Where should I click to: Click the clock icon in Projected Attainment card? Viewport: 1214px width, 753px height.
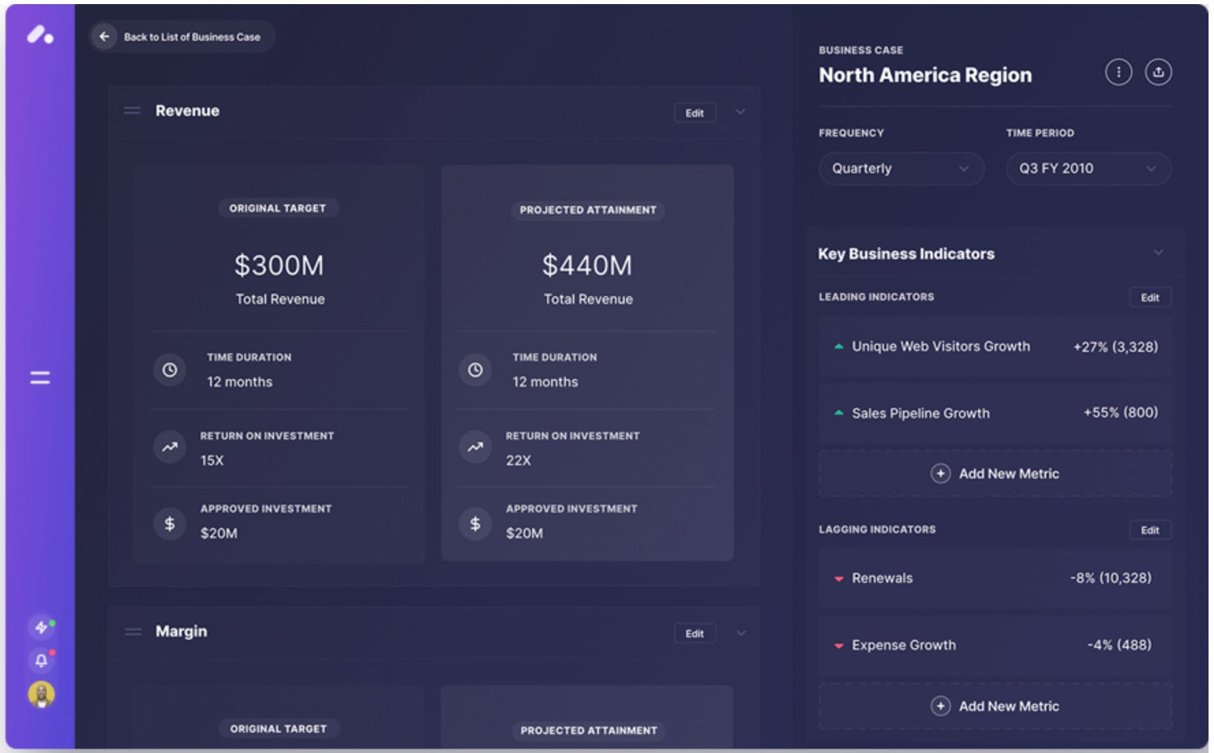point(475,370)
